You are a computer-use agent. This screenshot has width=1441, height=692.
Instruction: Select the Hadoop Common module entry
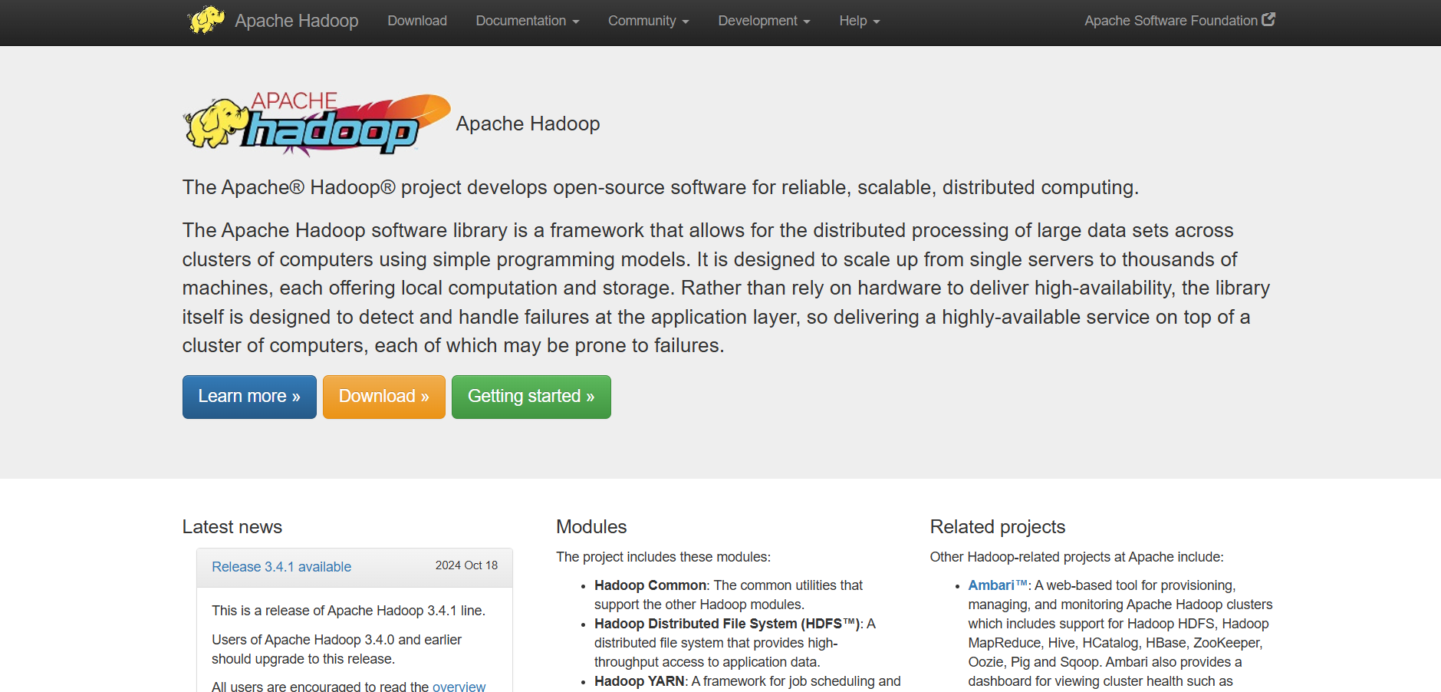pyautogui.click(x=729, y=595)
